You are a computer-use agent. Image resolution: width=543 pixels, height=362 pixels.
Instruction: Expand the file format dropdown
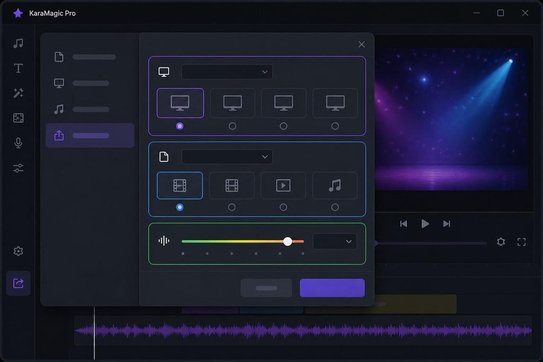coord(227,157)
